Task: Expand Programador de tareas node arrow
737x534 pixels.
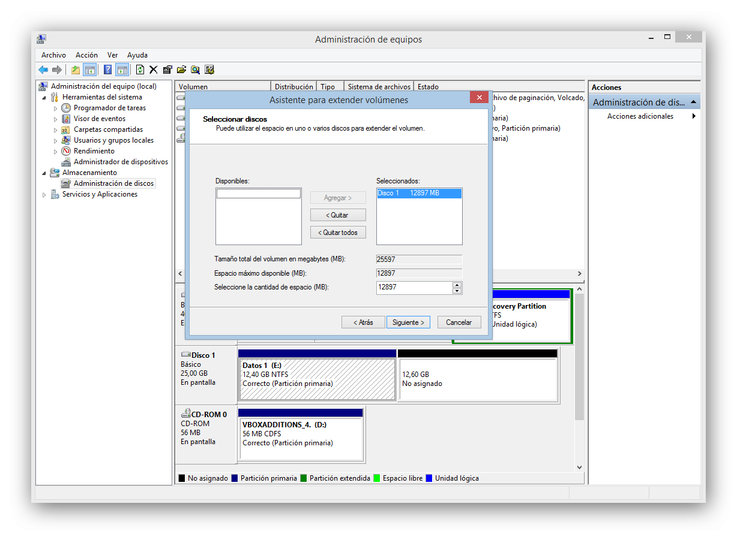Action: pyautogui.click(x=56, y=108)
